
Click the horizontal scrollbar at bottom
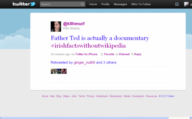[x=86, y=118]
